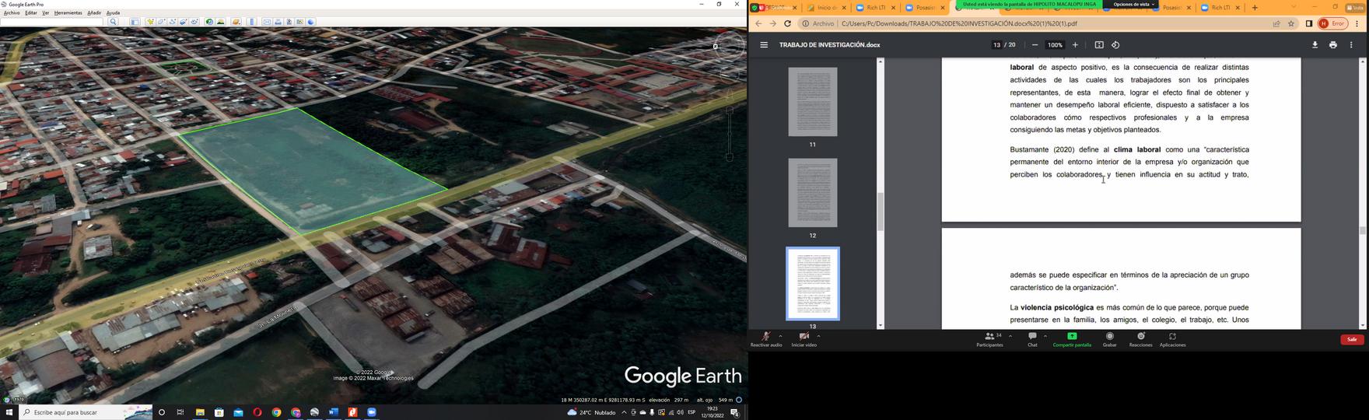Open the Archivo menu in Google Earth
Image resolution: width=1369 pixels, height=420 pixels.
(12, 13)
